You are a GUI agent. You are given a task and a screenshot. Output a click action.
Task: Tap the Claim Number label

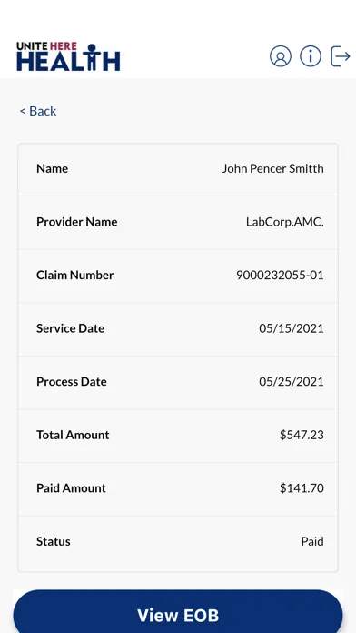(75, 275)
